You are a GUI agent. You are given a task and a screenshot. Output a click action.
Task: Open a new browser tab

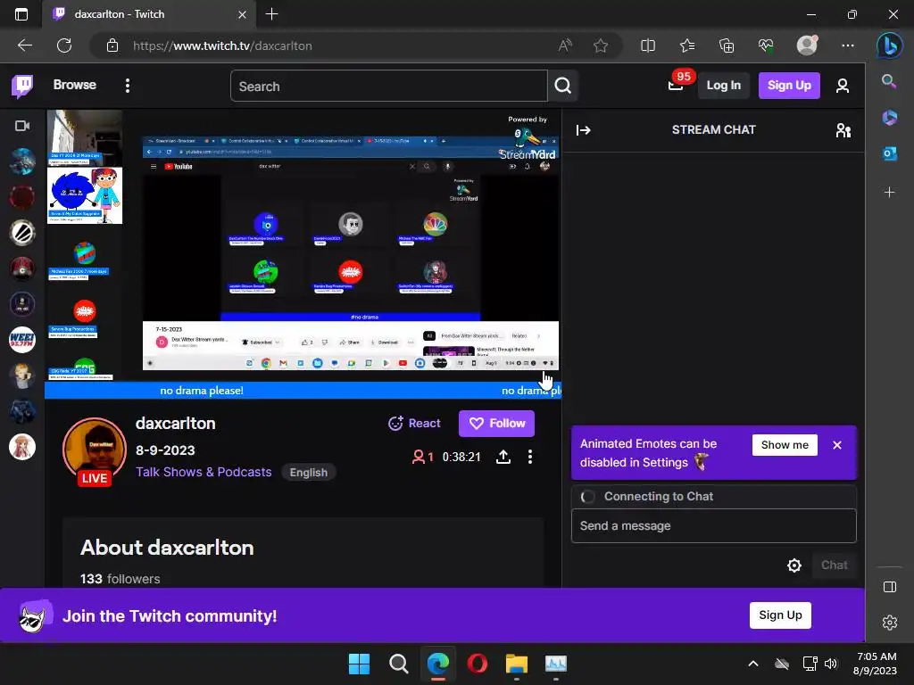pos(271,14)
